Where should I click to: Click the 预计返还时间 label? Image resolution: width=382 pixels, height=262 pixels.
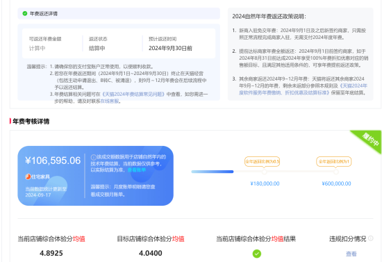pyautogui.click(x=163, y=39)
